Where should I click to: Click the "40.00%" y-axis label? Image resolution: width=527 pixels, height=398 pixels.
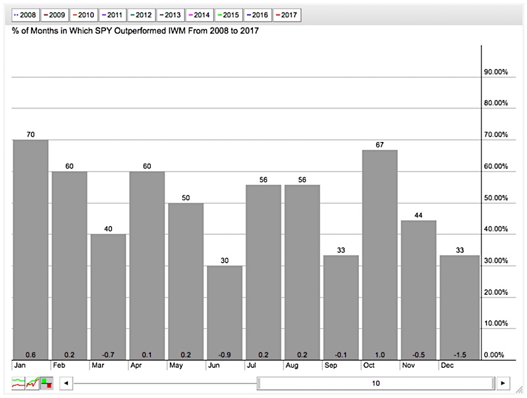[496, 229]
